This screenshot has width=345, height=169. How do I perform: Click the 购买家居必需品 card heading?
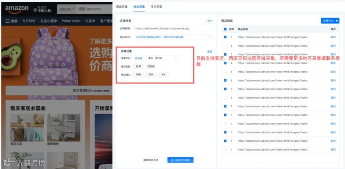point(28,108)
